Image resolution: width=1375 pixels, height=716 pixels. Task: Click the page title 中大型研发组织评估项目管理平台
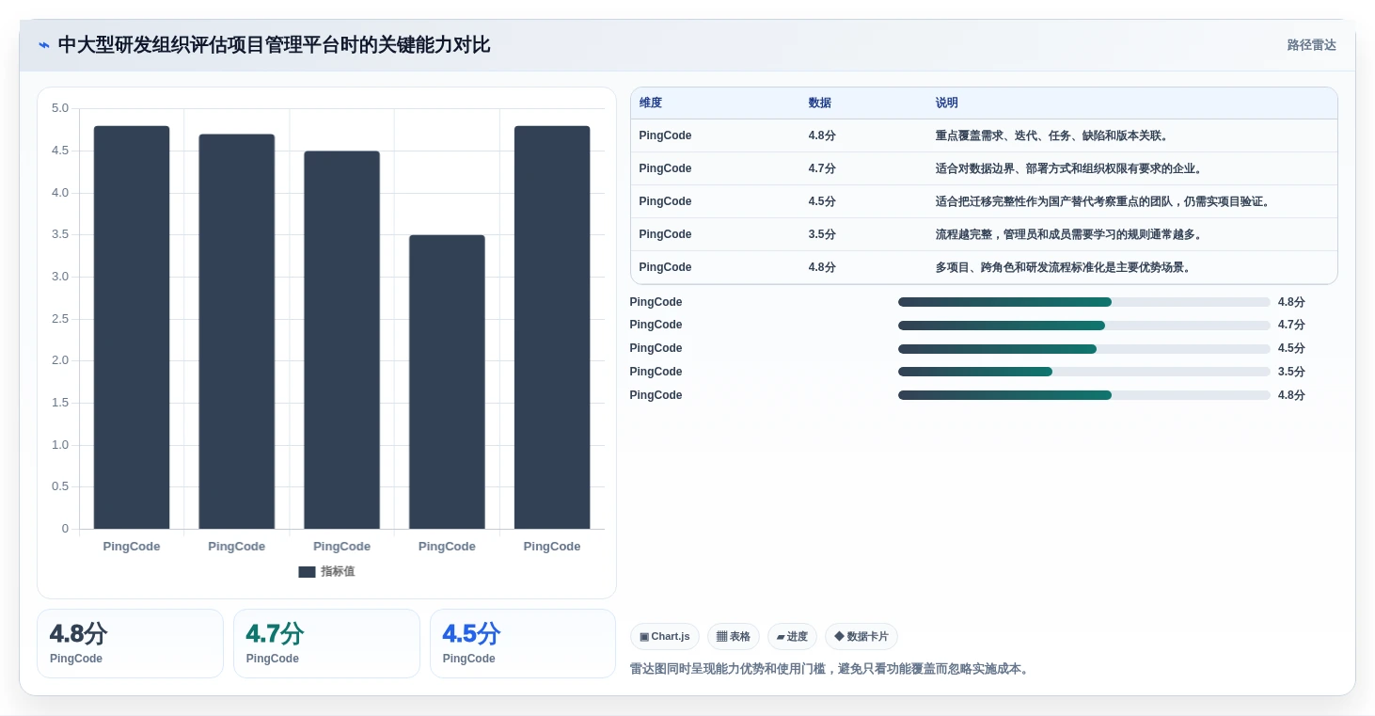pos(274,45)
